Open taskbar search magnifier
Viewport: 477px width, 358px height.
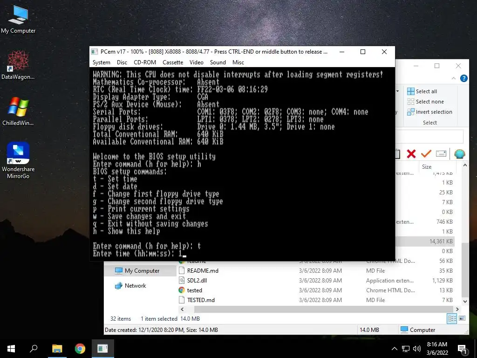(34, 349)
